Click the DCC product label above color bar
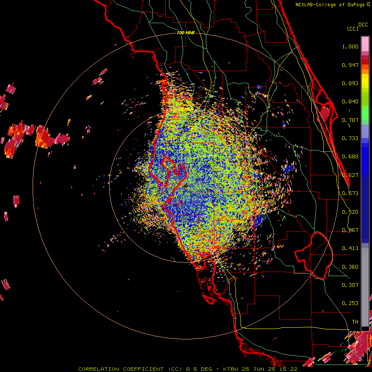The height and width of the screenshot is (372, 372). click(363, 25)
